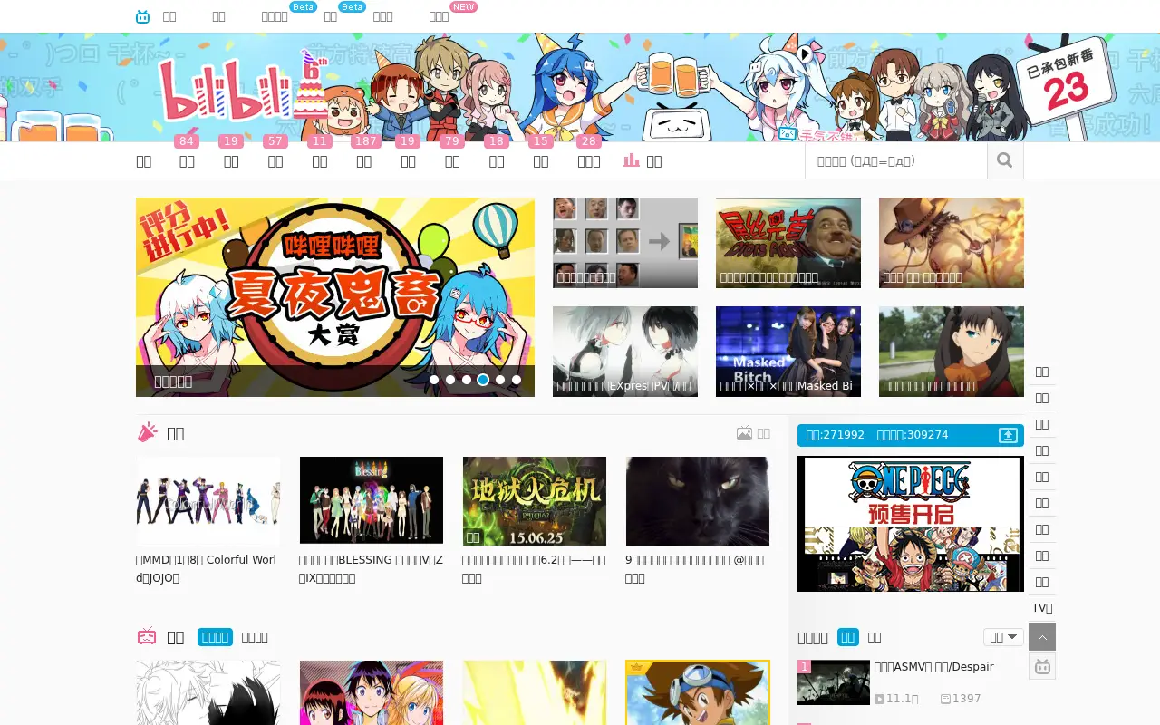Select the highlighted fourth carousel dot
The height and width of the screenshot is (725, 1160).
click(x=483, y=380)
